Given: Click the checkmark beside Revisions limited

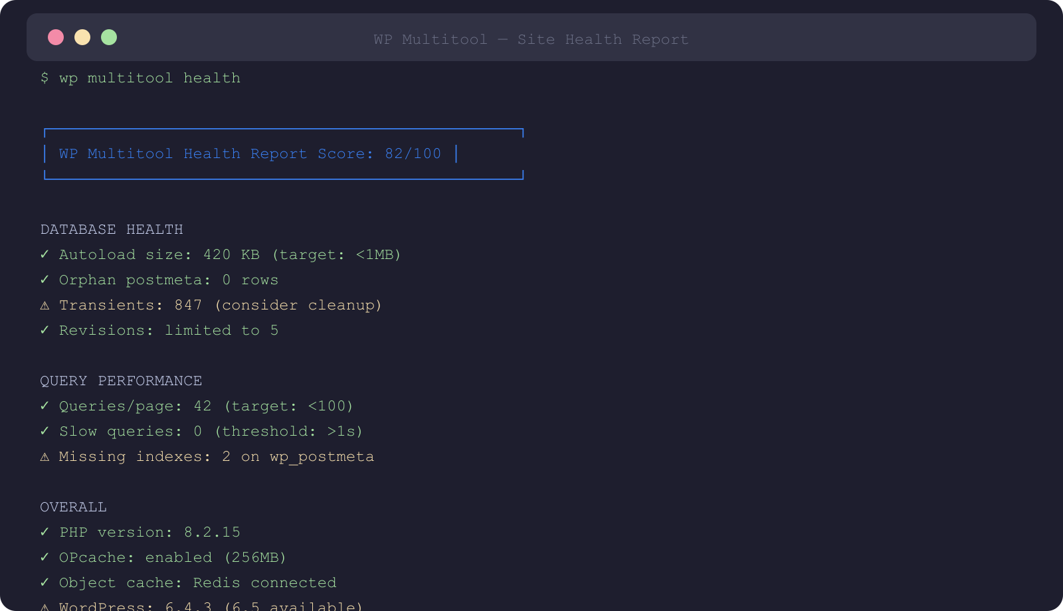Looking at the screenshot, I should click(x=45, y=330).
